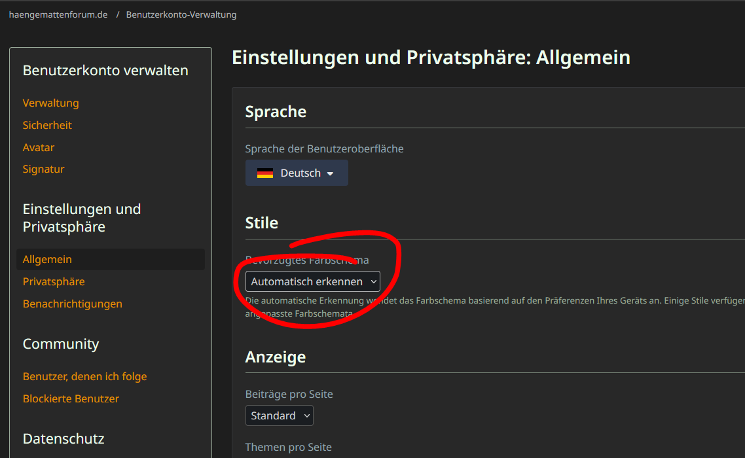Show Benutzer, denen ich folge
Screen dimensions: 745x458
(84, 376)
